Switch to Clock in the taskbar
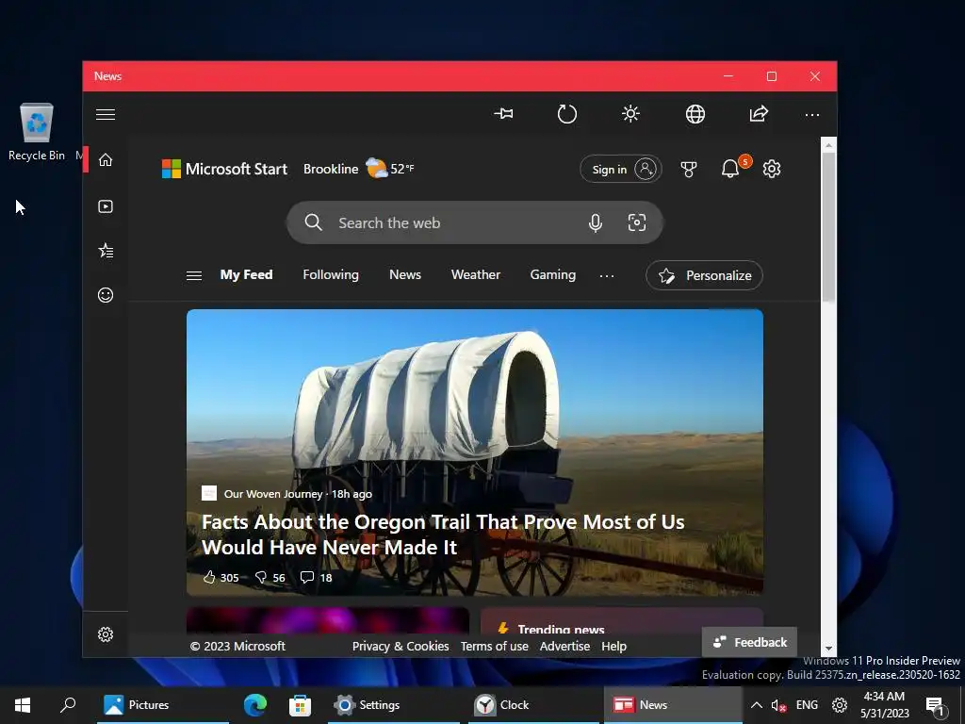The height and width of the screenshot is (724, 965). click(533, 705)
